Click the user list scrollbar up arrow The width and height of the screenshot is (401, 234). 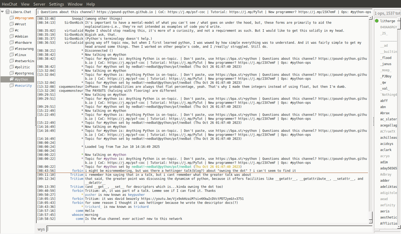(399, 19)
